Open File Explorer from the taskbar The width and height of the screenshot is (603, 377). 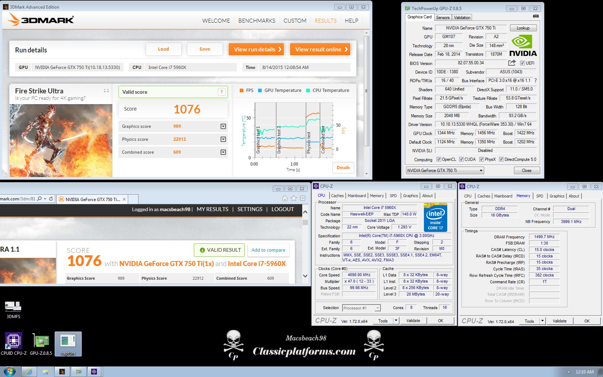[46, 372]
